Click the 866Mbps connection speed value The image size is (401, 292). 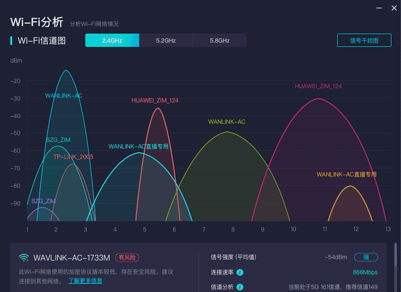pyautogui.click(x=364, y=272)
